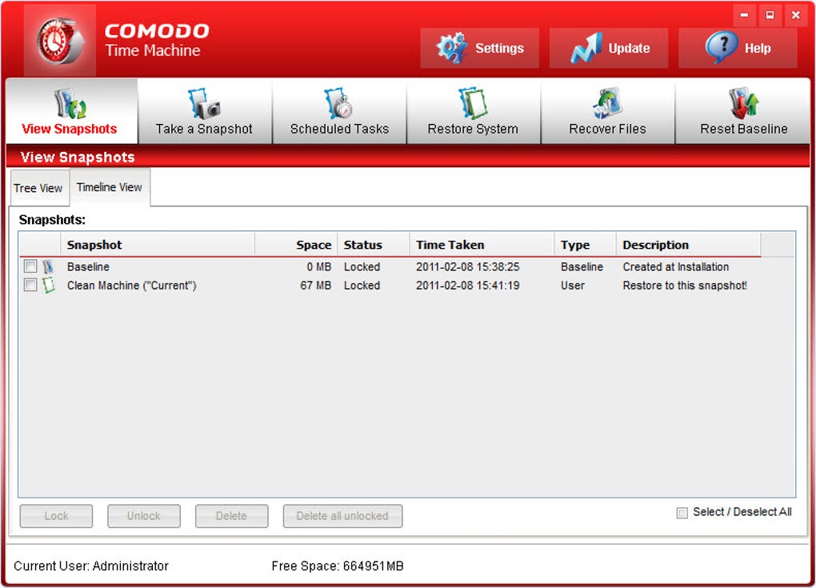Check the Baseline snapshot checkbox
This screenshot has height=588, width=816.
[x=30, y=266]
